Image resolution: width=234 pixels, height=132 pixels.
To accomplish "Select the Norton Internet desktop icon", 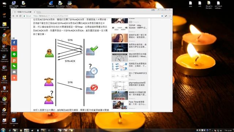I will pos(4,111).
